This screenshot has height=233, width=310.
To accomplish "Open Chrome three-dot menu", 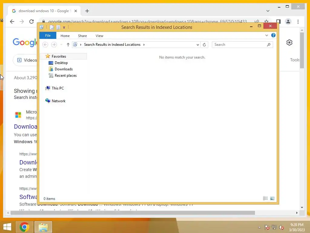I will tap(298, 22).
